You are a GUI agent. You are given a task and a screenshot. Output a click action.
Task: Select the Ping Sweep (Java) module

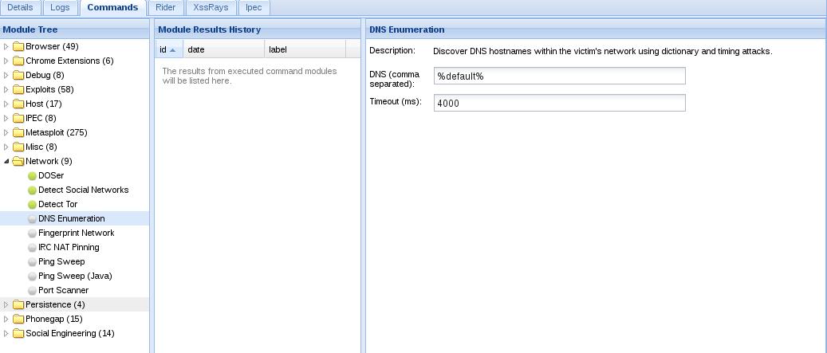point(75,277)
